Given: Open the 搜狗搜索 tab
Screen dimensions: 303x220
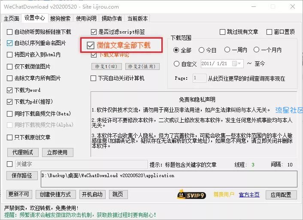Looking at the screenshot, I should [x=60, y=18].
